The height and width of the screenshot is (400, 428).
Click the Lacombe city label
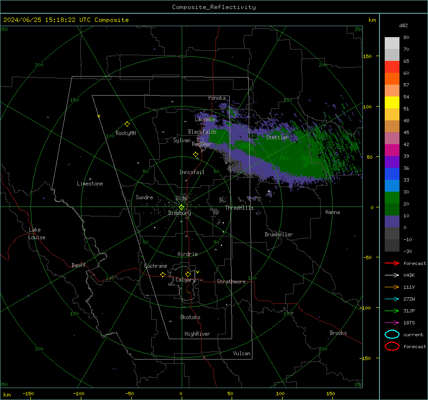[205, 119]
